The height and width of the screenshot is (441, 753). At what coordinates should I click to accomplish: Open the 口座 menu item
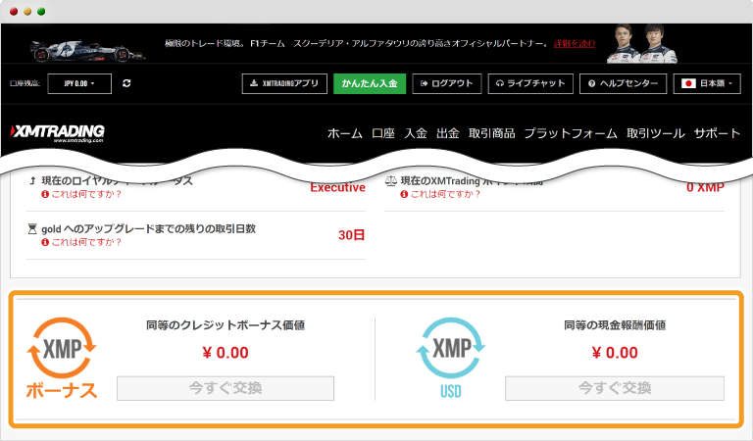(383, 133)
